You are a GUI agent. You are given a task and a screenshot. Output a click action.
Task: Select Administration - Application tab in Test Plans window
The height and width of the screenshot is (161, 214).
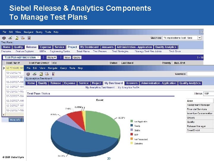click(134, 47)
